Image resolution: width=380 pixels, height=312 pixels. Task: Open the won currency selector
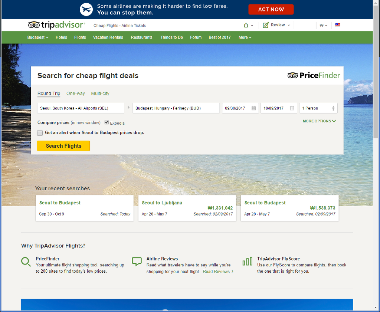[323, 25]
